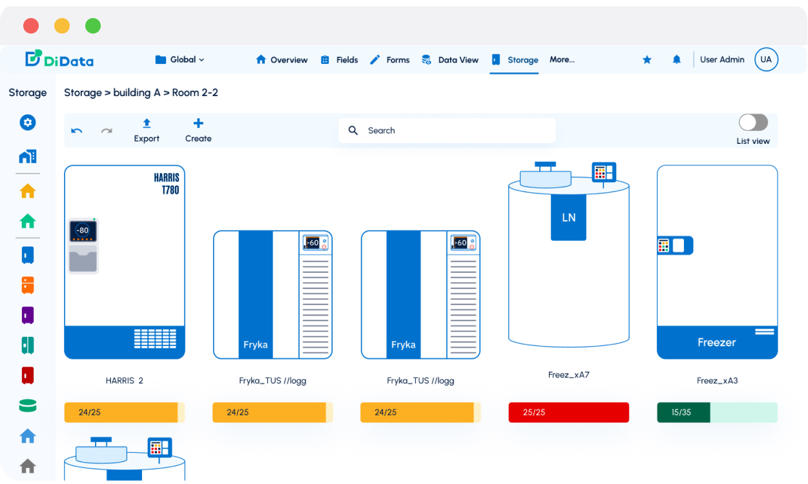Open the settings gear in Storage sidebar
The height and width of the screenshot is (484, 808).
[x=28, y=123]
